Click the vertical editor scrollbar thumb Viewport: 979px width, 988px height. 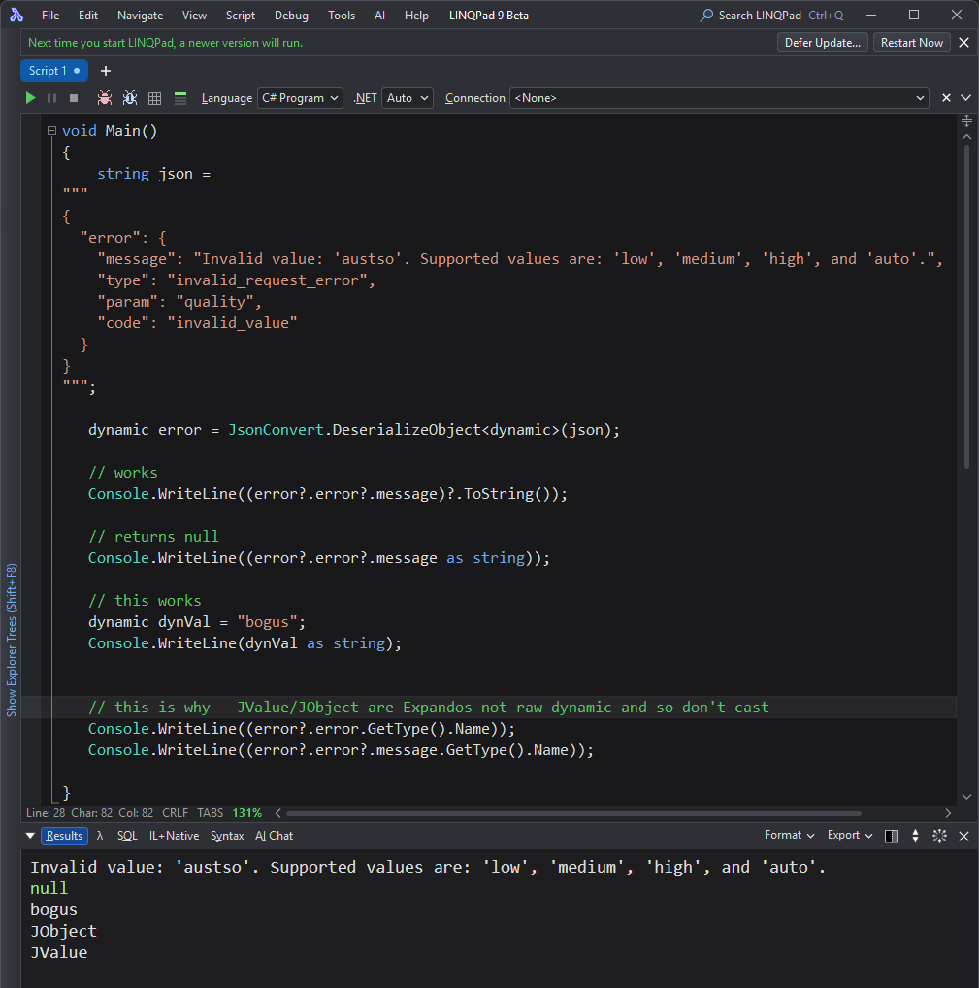click(966, 307)
